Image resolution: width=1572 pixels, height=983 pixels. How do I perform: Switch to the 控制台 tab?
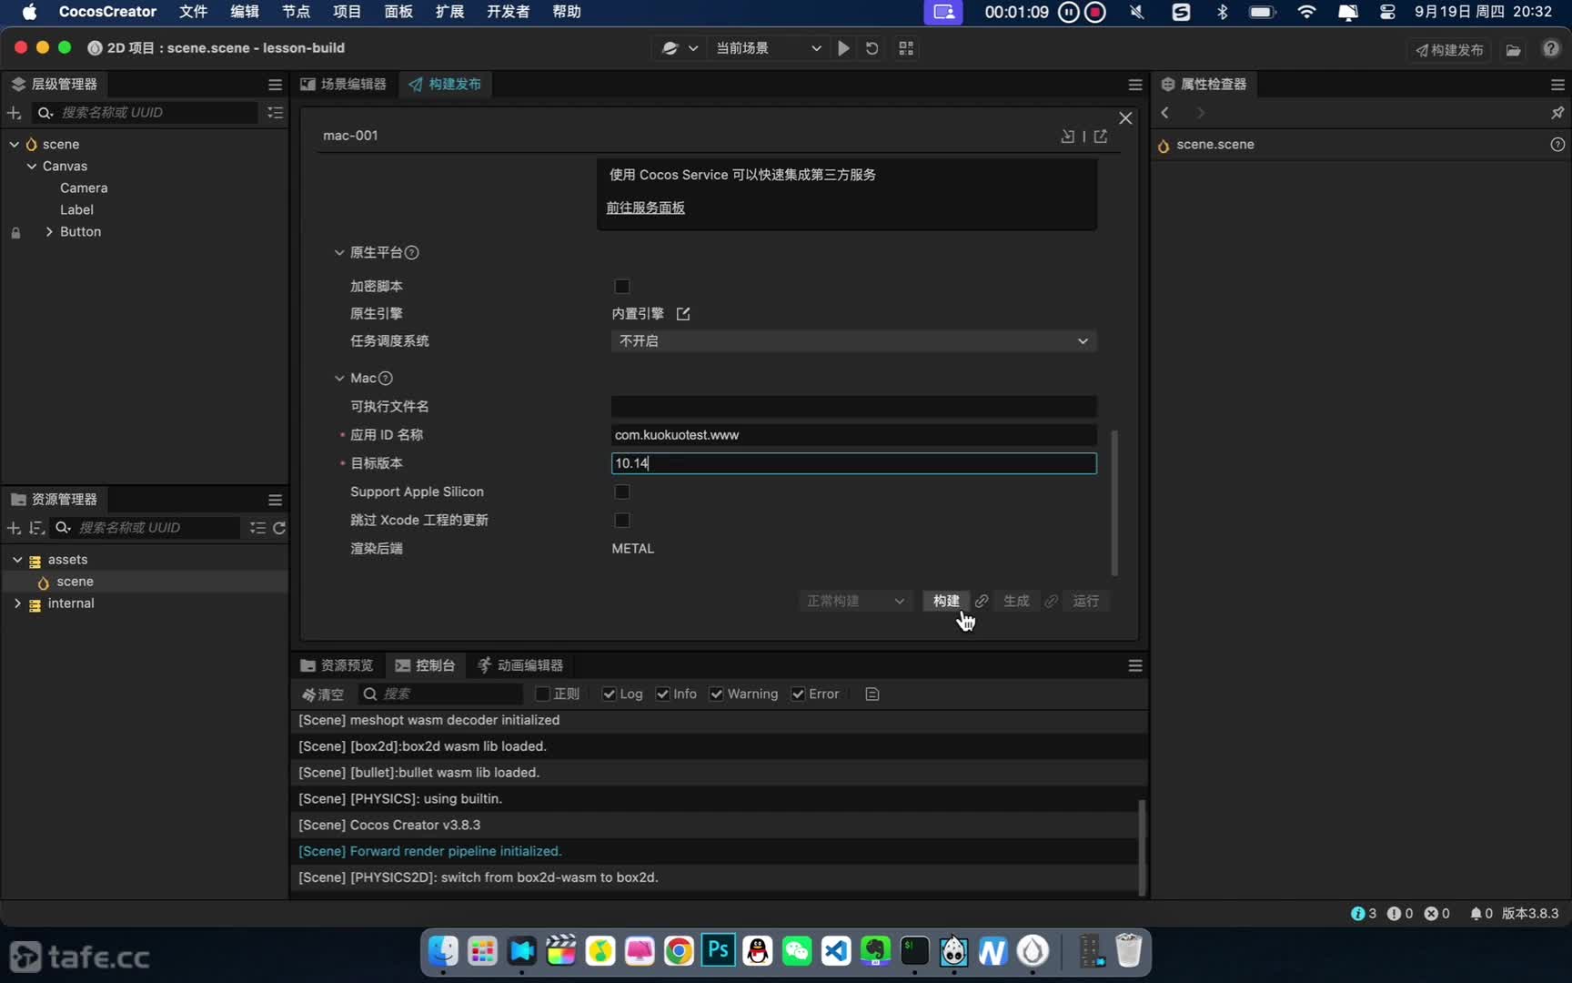click(425, 665)
